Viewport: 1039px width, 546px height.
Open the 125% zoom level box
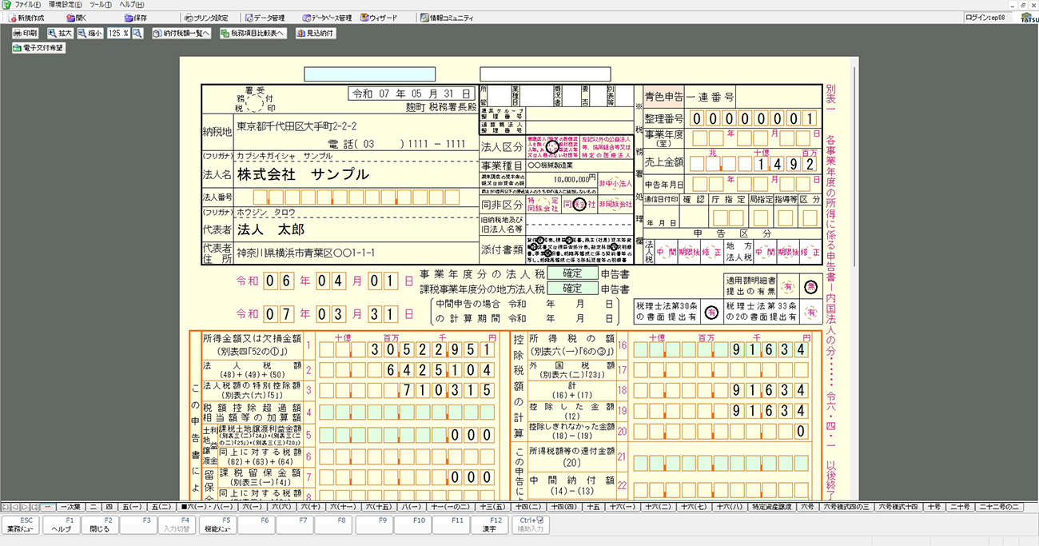(118, 34)
